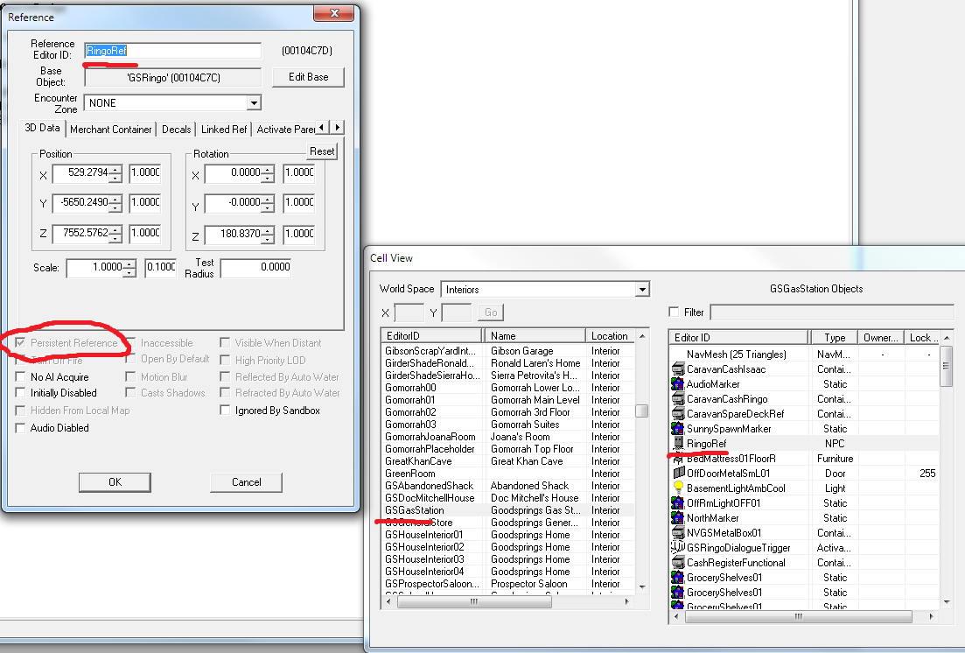Click the Reference Editor ID text field
This screenshot has height=653, width=965.
(x=172, y=50)
